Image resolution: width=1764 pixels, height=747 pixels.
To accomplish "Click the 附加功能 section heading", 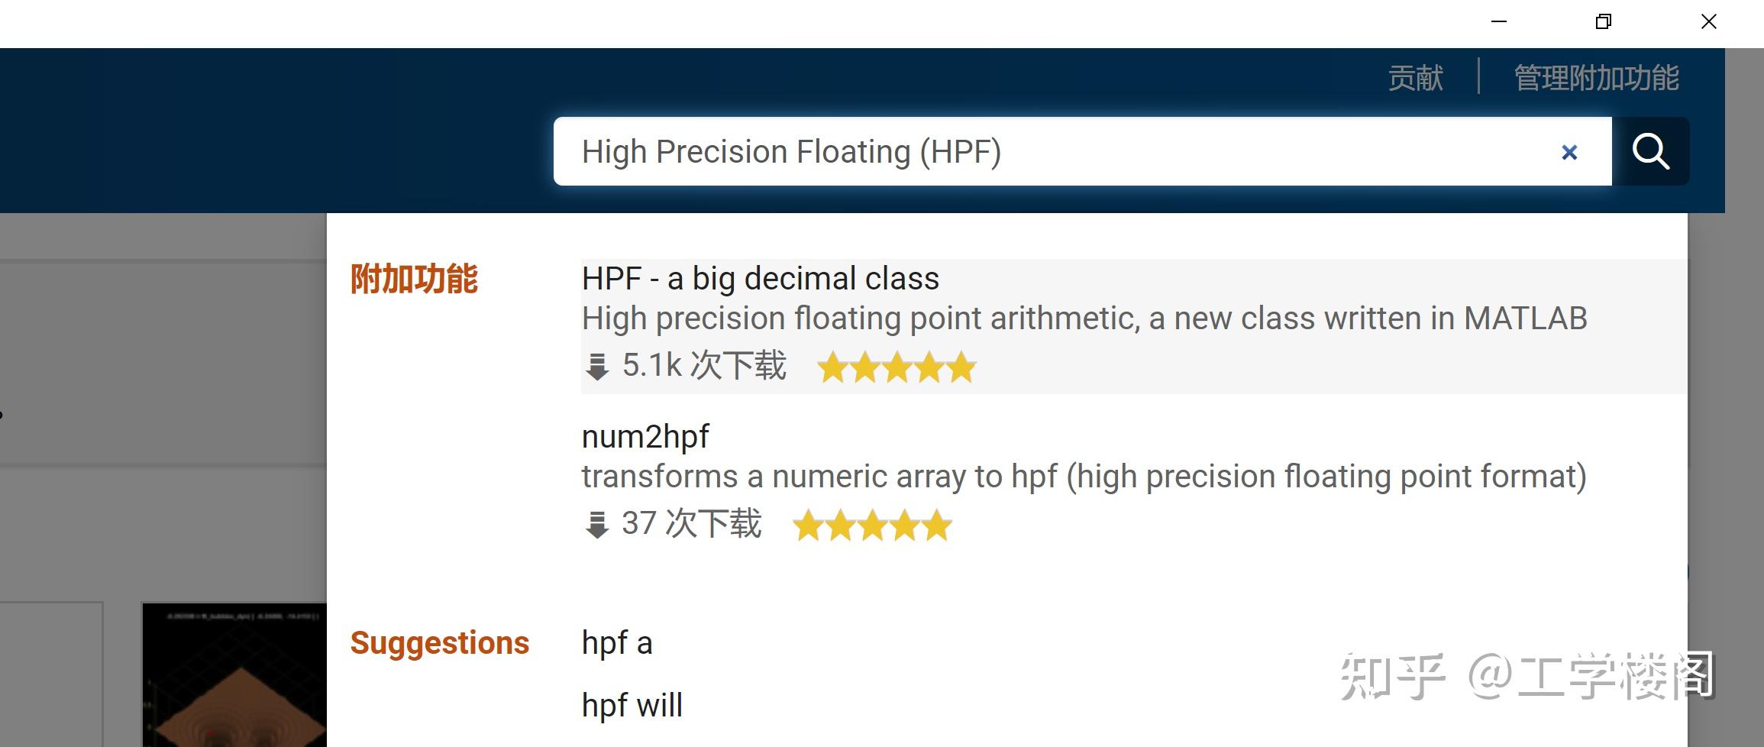I will pyautogui.click(x=414, y=279).
